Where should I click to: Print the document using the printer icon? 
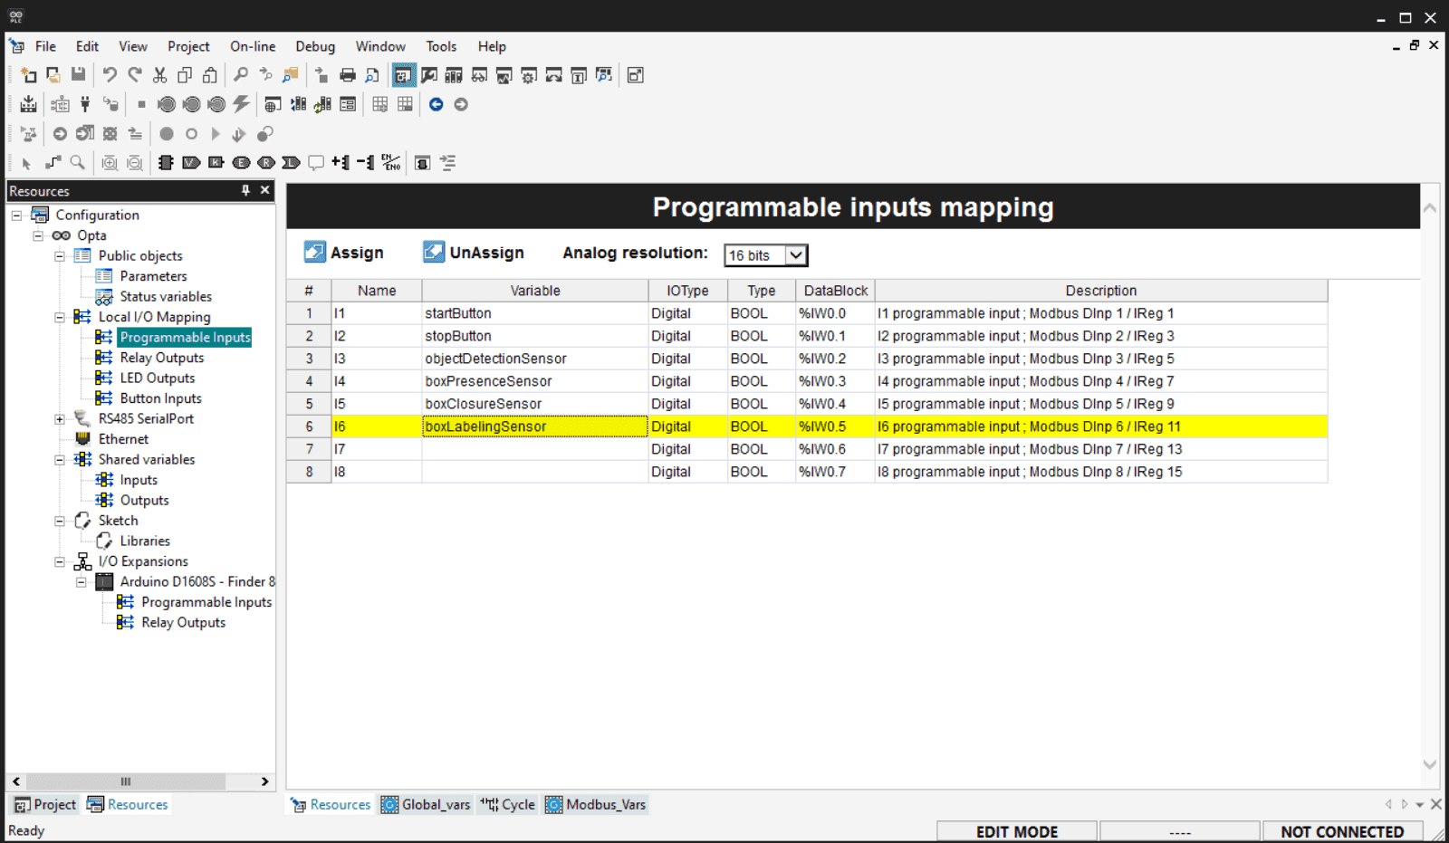(348, 75)
